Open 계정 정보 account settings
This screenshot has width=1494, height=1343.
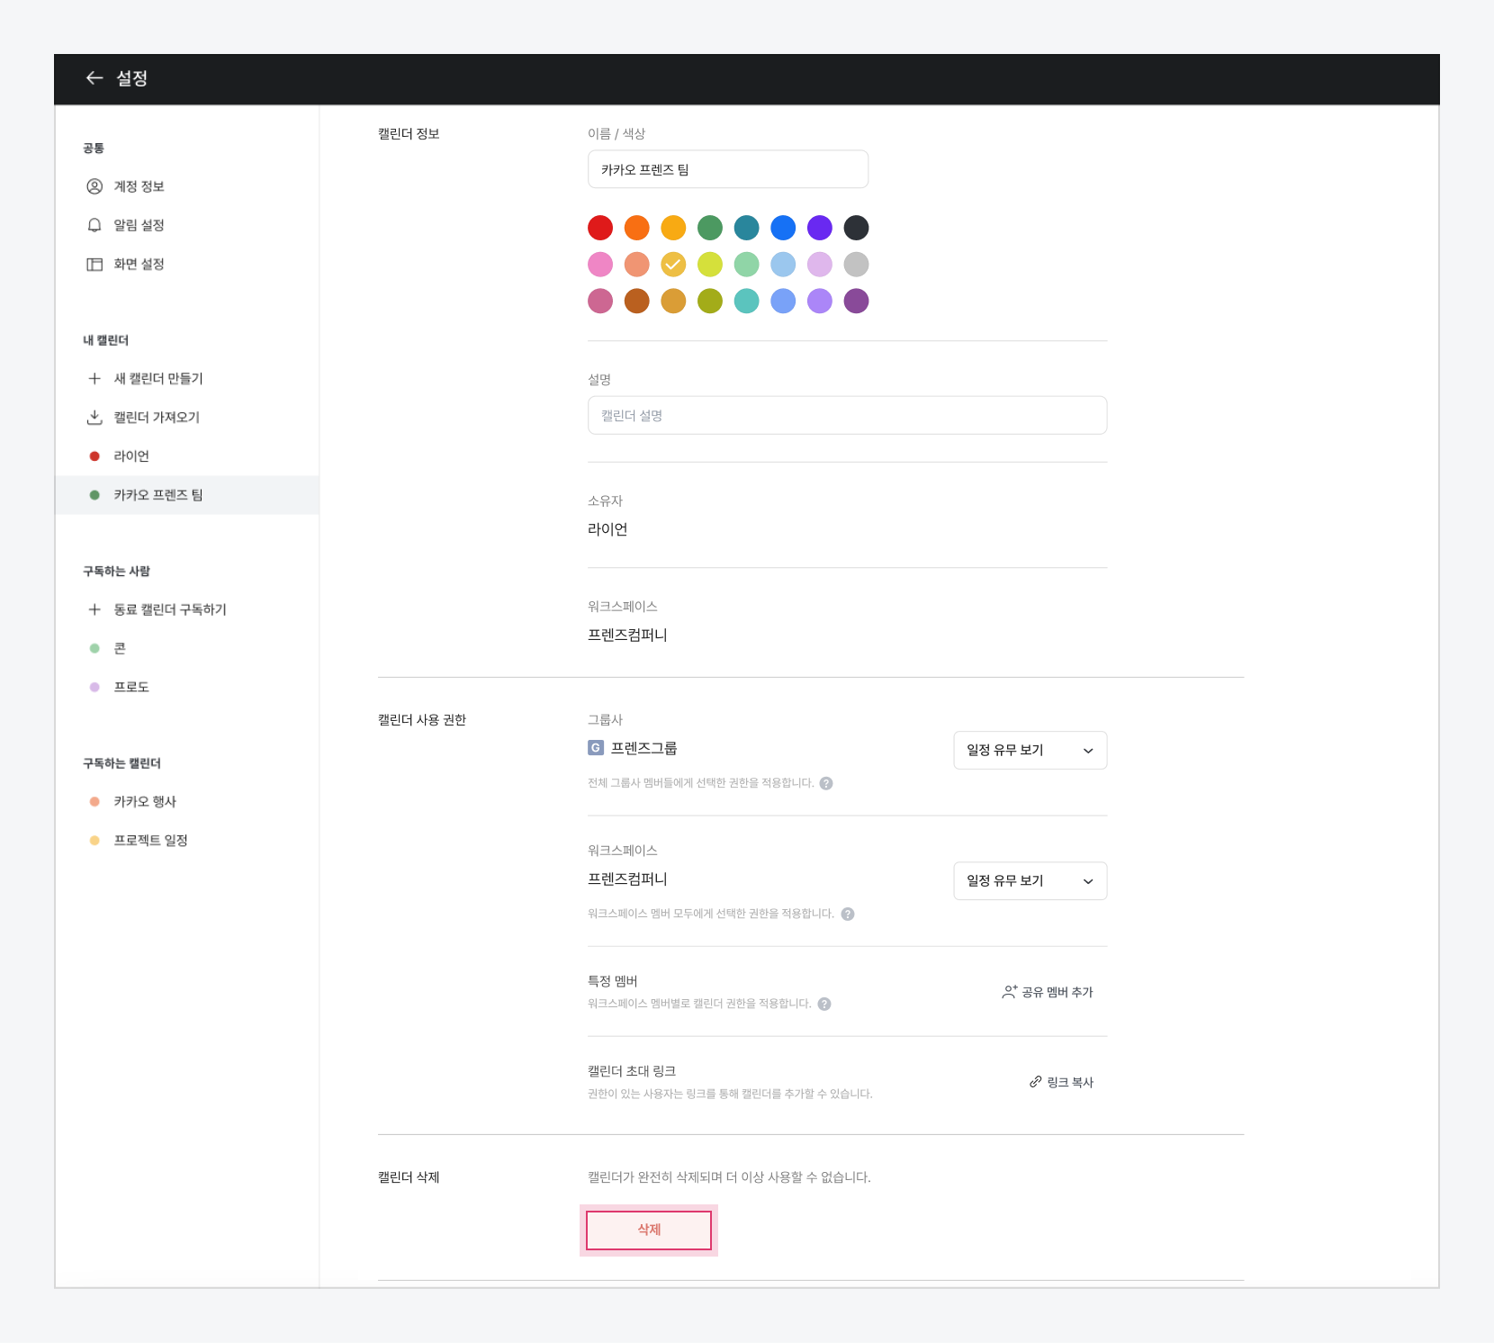pyautogui.click(x=138, y=186)
